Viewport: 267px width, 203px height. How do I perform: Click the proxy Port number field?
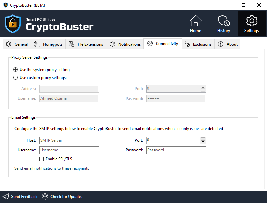(174, 89)
